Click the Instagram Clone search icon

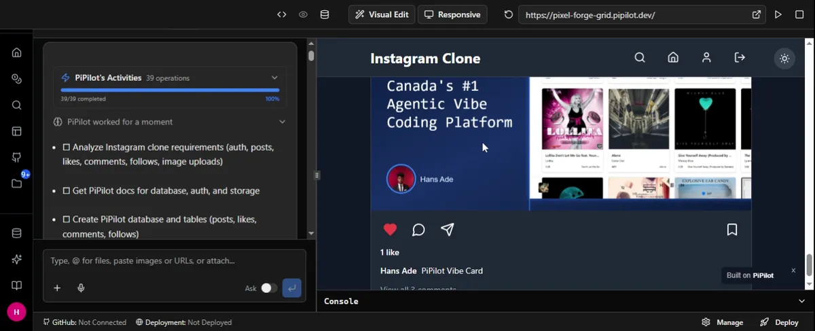(x=640, y=58)
